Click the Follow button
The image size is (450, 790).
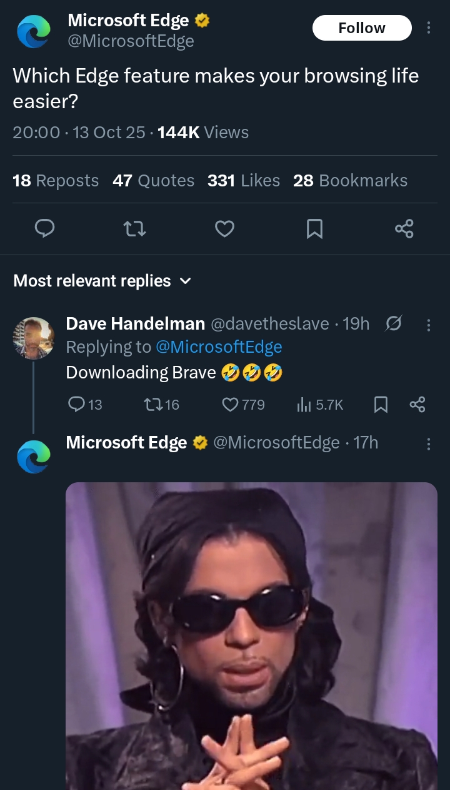(x=362, y=28)
